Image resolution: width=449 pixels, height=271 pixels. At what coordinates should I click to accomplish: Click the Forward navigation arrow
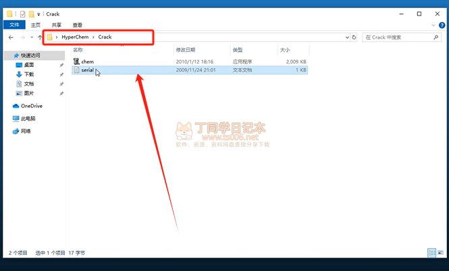(22, 38)
